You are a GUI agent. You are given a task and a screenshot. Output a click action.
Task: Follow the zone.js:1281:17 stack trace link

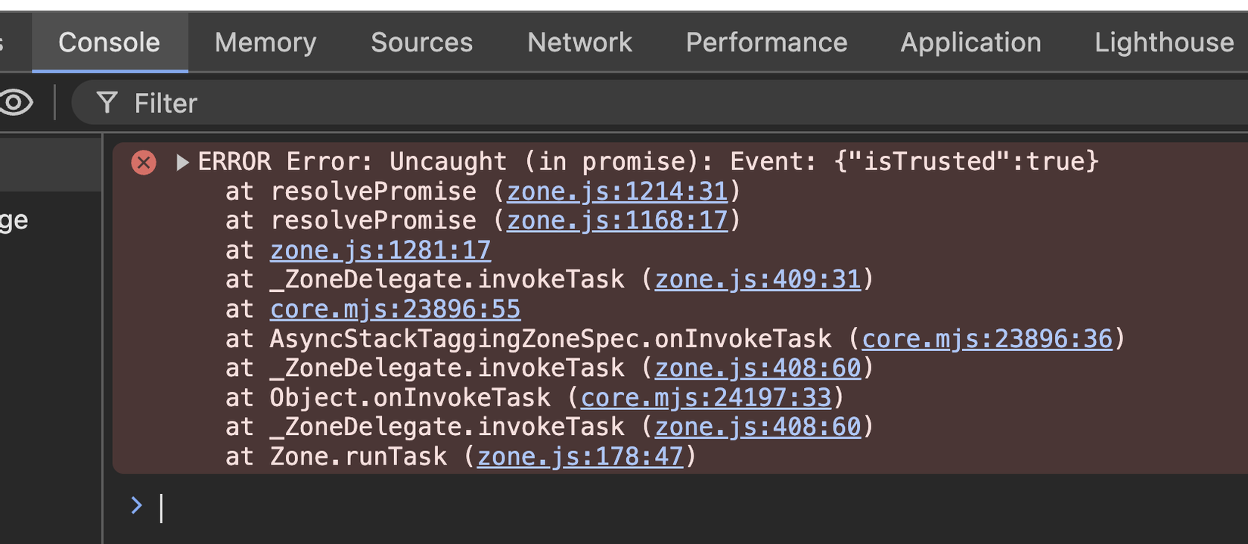(x=380, y=250)
